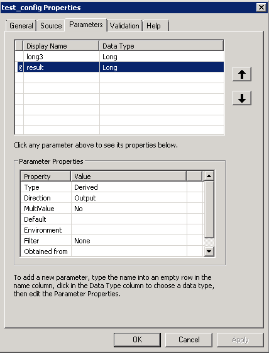Switch to the General tab
This screenshot has width=269, height=353.
(21, 26)
